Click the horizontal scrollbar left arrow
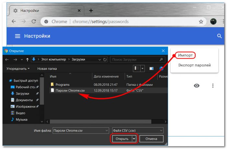 tap(47, 122)
